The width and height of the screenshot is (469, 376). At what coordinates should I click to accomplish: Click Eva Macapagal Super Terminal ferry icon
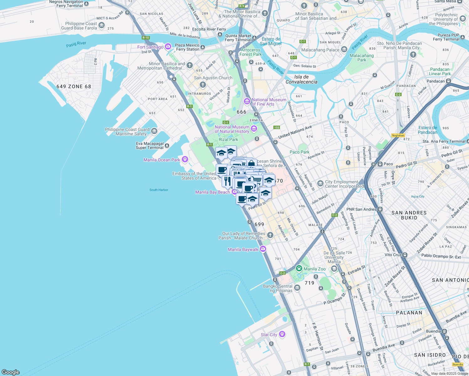(167, 145)
